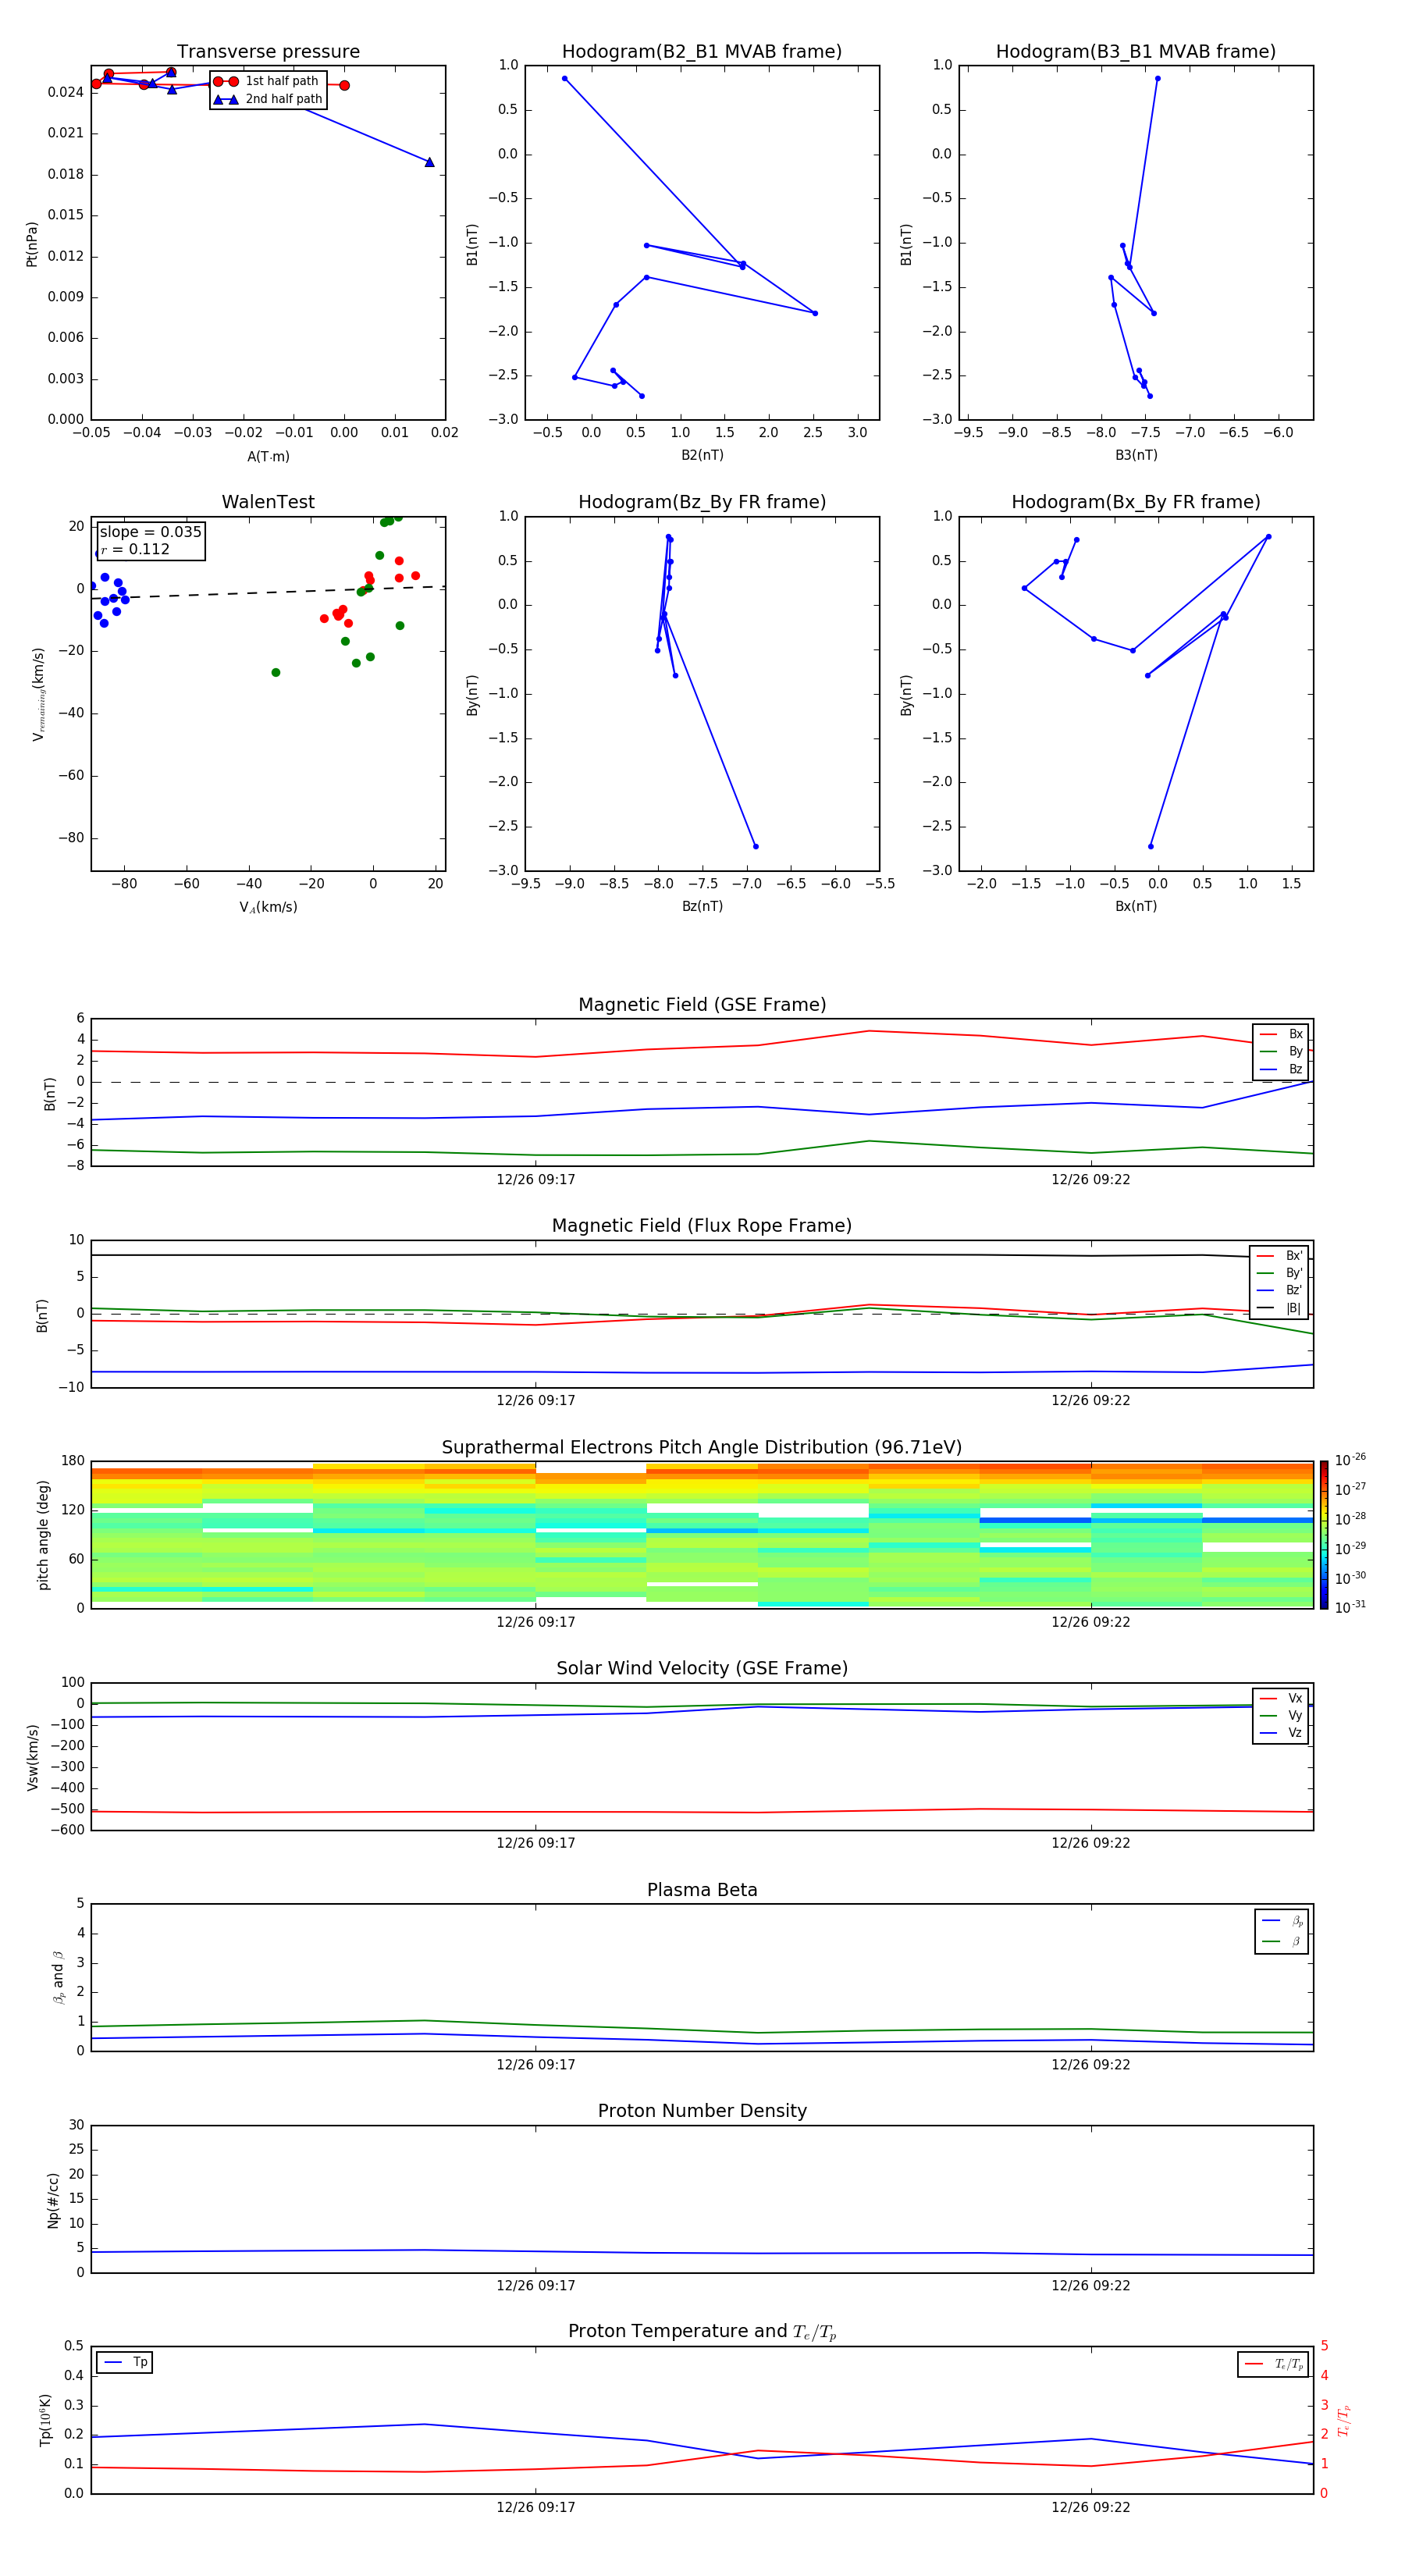Click the "B3(nT)" x-axis label
Screen dimensions: 1405x2576
(x=1136, y=456)
